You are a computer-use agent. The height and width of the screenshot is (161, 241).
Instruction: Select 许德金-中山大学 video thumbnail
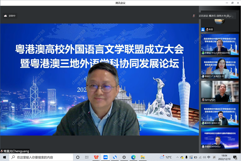pos(220,44)
